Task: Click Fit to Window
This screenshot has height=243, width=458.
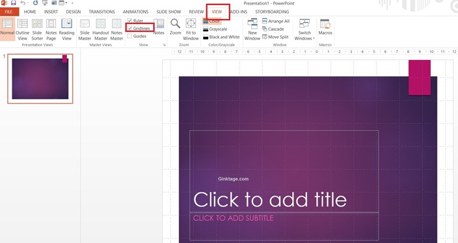Action: pyautogui.click(x=191, y=29)
